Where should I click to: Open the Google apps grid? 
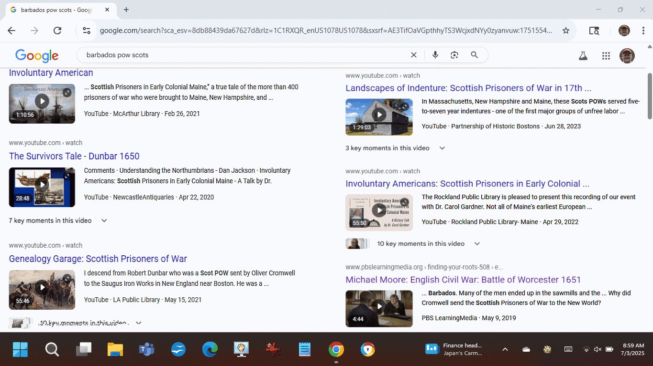point(606,55)
